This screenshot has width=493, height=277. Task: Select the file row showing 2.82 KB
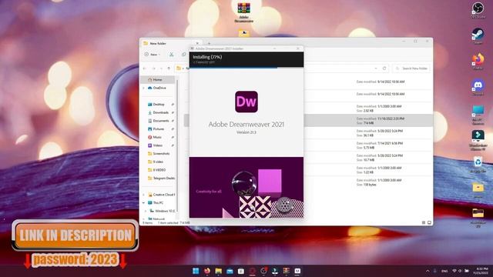[x=308, y=108]
